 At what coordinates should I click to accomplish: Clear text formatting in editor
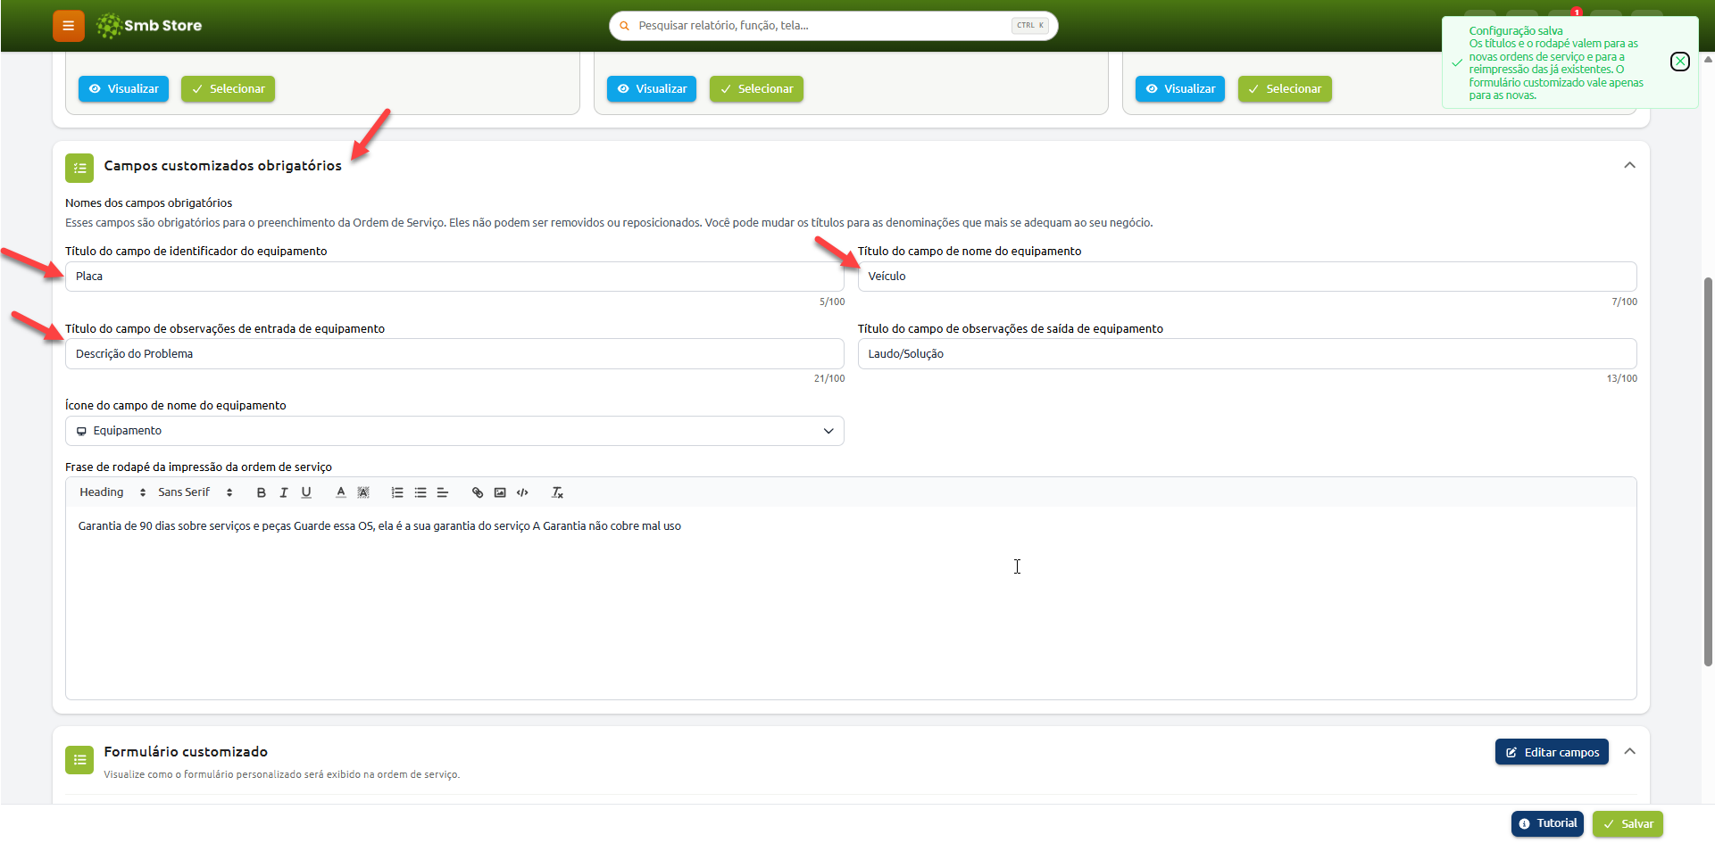557,492
